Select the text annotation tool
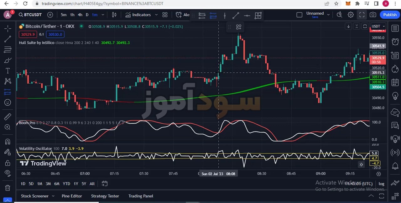 point(8,71)
